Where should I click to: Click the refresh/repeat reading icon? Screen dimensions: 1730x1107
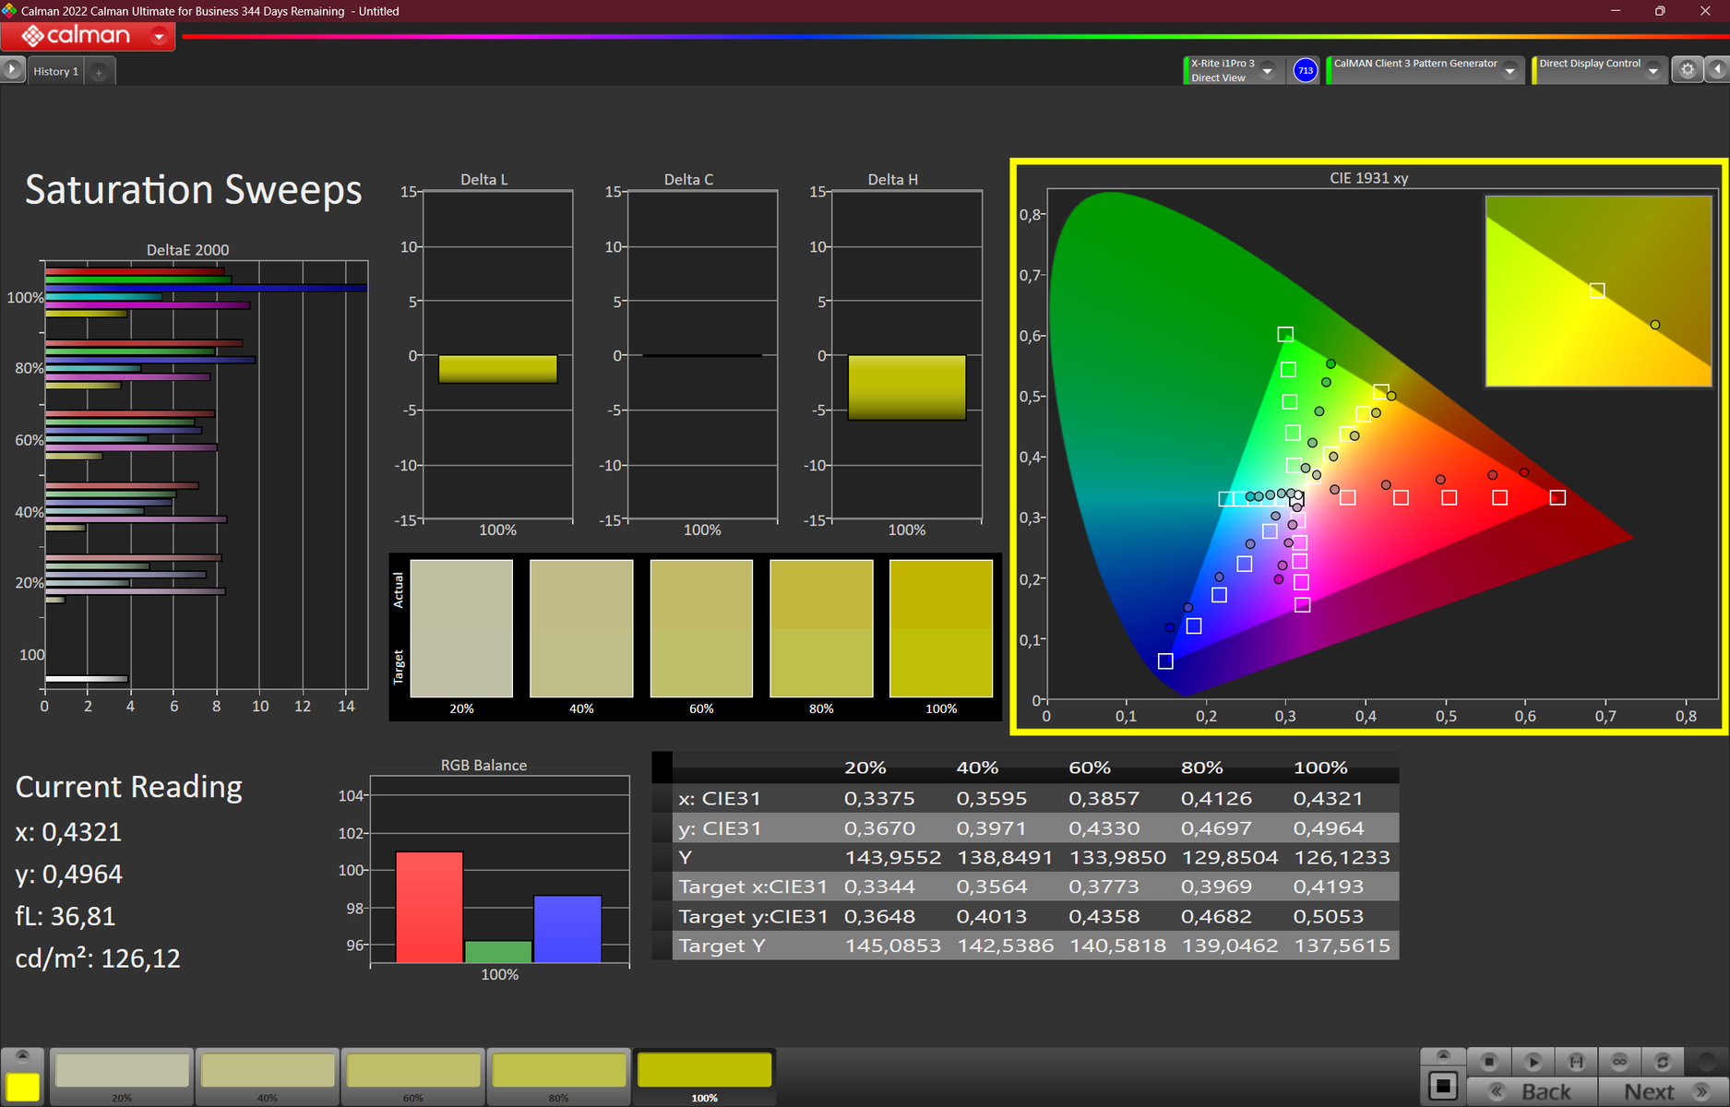coord(1663,1062)
